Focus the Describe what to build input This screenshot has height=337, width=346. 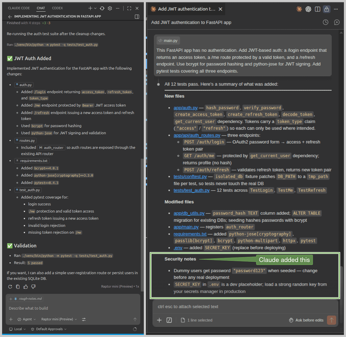click(x=73, y=308)
